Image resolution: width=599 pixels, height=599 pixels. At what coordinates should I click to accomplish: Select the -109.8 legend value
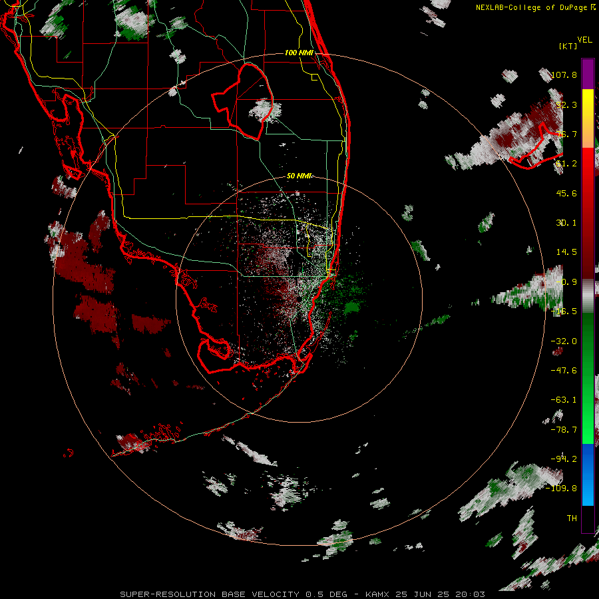pos(562,489)
